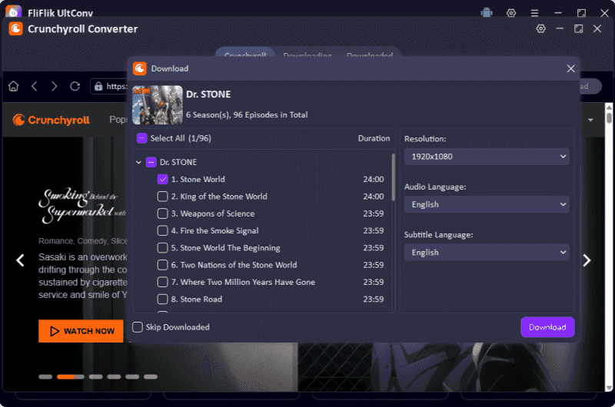Click the dropdown arrow in Crunchyroll site header

590,120
